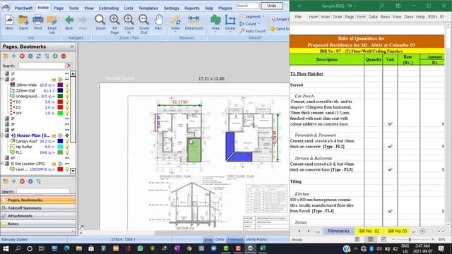Click the PlanSwift ribbon search field
The image size is (452, 254).
coord(248,6)
